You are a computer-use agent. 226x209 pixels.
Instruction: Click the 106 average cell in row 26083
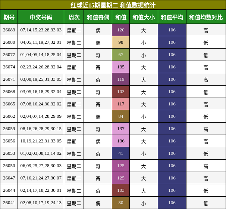[172, 30]
